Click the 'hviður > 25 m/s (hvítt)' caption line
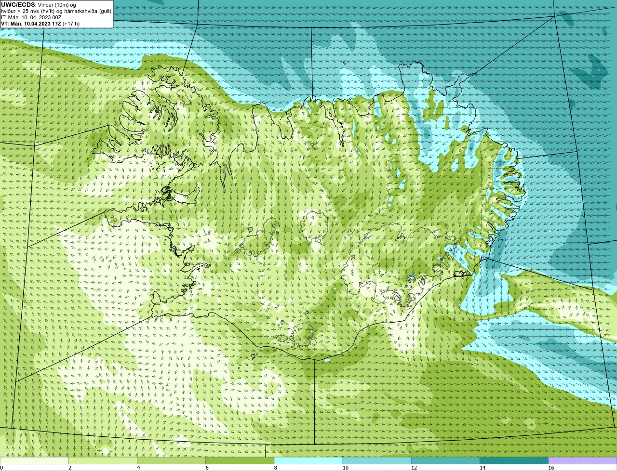617x471 pixels. (56, 11)
